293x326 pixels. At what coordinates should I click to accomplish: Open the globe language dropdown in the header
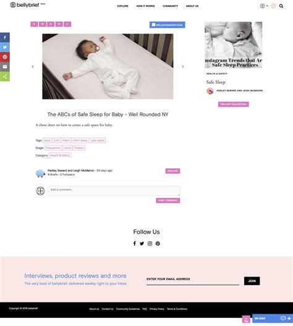coord(264,6)
